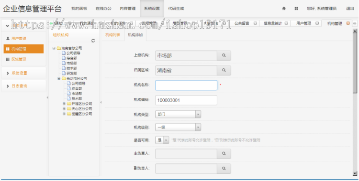
Task: Search for a 上级机构 with magnifier button
Action: pos(224,55)
